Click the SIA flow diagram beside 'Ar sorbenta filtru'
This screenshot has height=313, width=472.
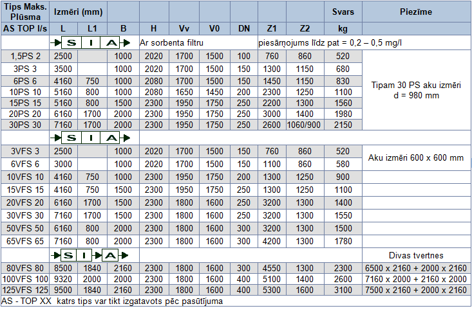pos(90,42)
